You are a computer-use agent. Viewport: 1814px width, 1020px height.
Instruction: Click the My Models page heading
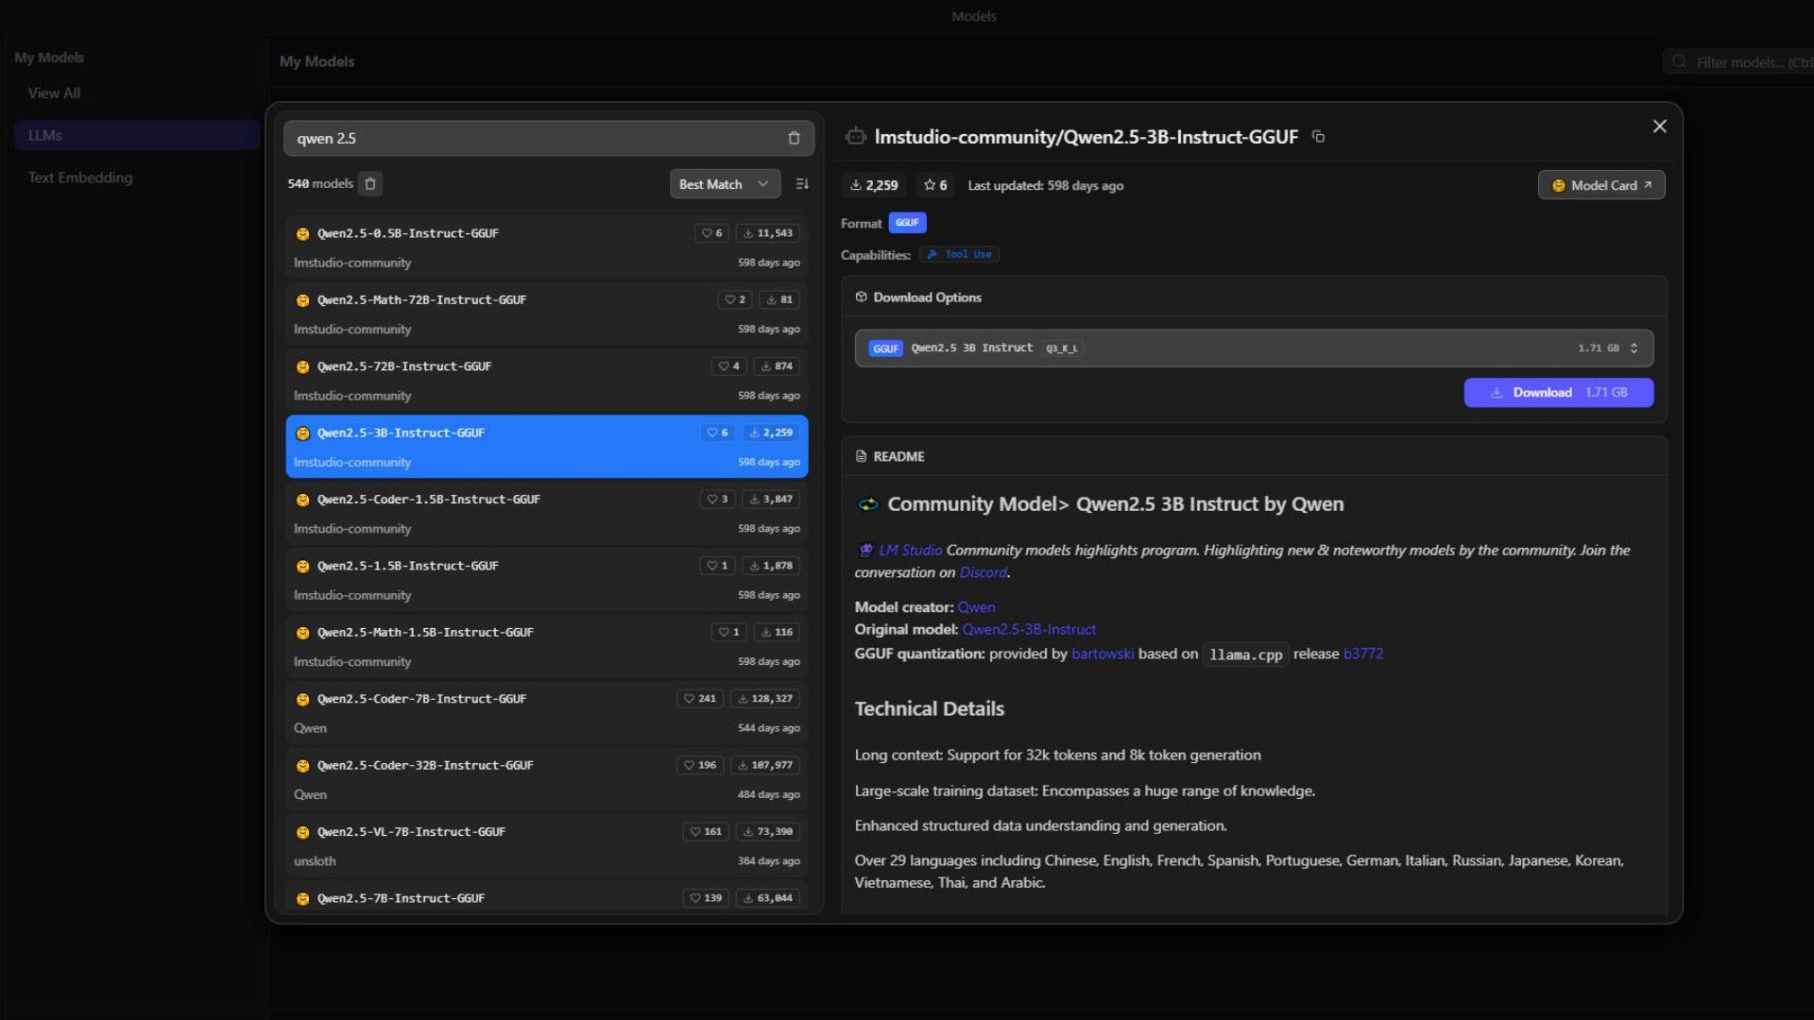317,61
